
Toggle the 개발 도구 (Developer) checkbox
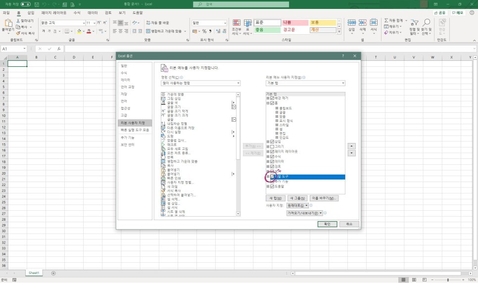[x=272, y=176]
